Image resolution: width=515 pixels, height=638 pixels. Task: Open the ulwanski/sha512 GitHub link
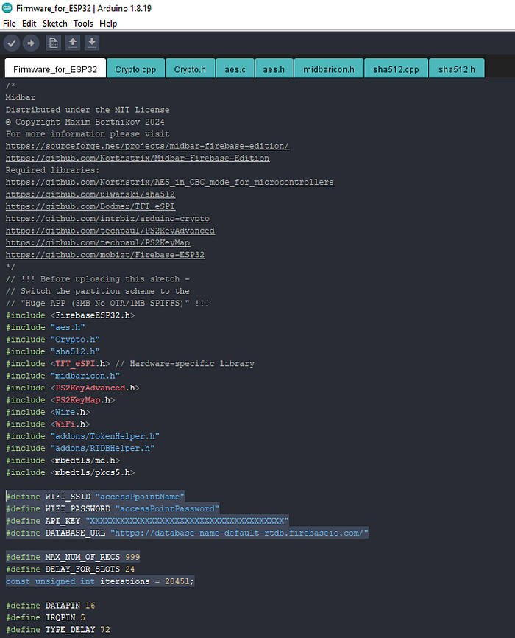click(90, 194)
